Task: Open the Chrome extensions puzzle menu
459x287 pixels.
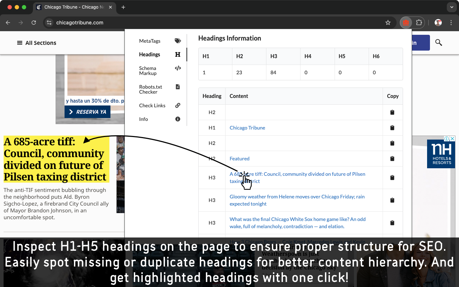Action: click(419, 23)
